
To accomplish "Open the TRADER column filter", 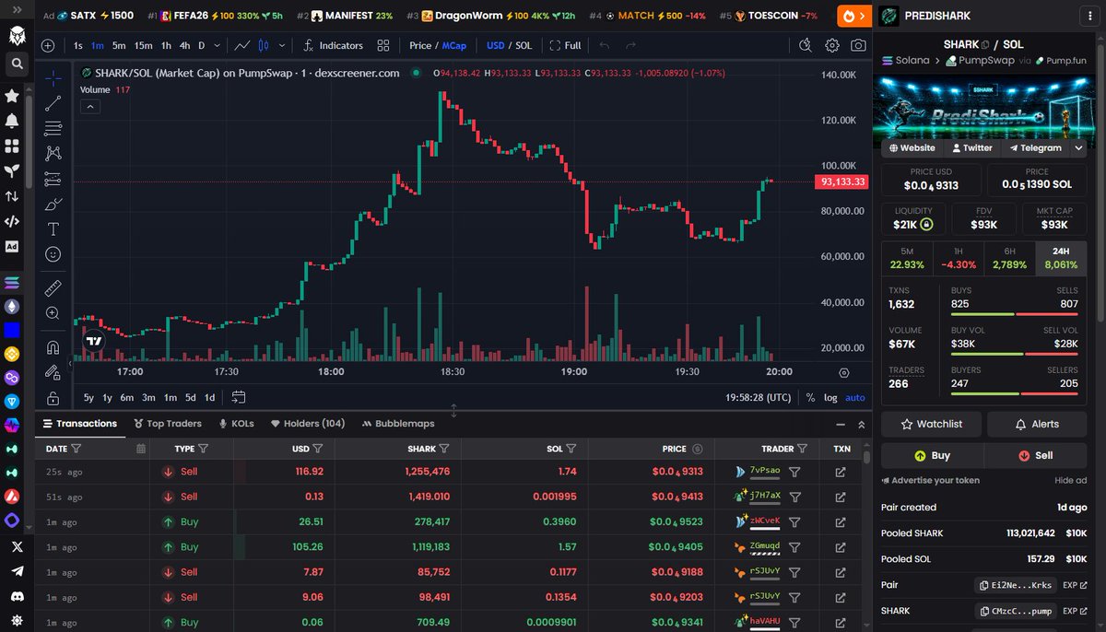I will pos(802,449).
